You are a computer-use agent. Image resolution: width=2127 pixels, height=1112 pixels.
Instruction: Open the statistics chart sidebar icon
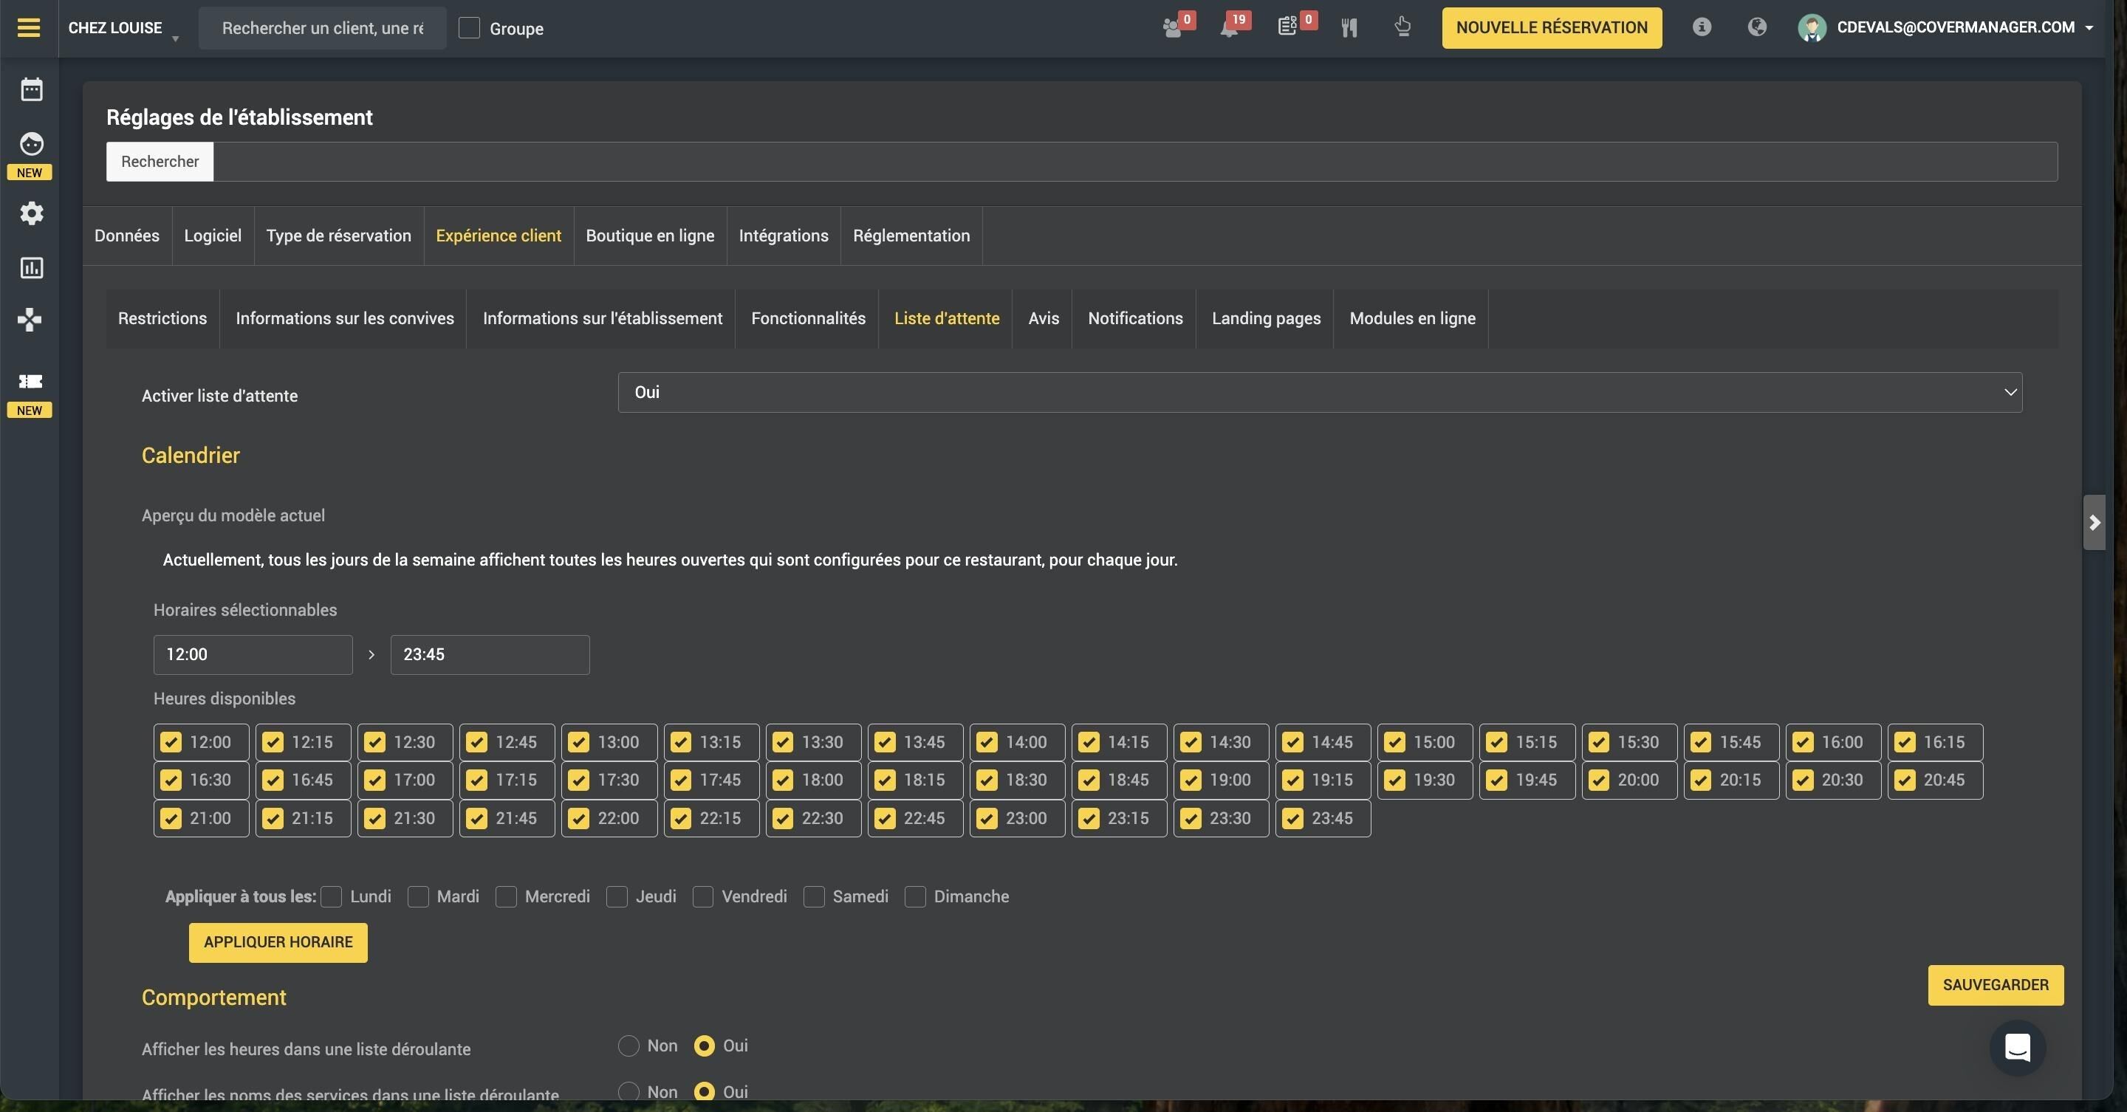point(31,267)
